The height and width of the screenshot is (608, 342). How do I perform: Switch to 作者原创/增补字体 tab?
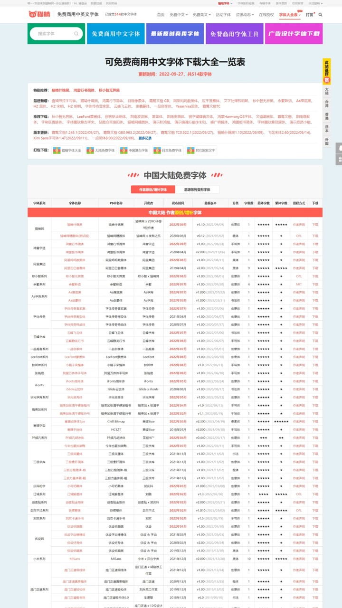pos(153,189)
